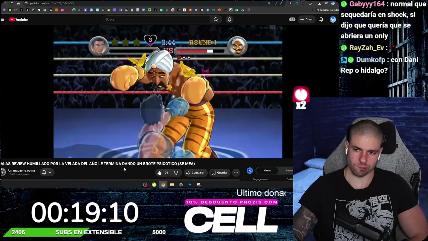Screen dimensions: 428x241
Task: Open the Crear dropdown button
Action: pos(306,19)
